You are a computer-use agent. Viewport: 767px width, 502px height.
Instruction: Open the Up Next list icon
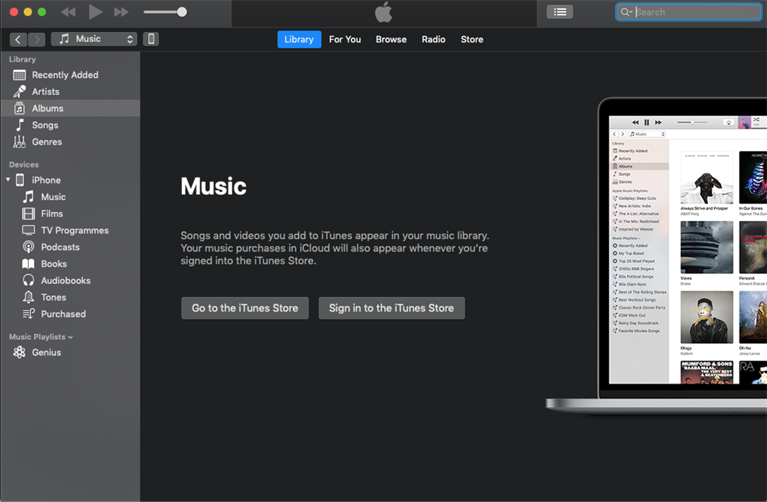coord(560,12)
